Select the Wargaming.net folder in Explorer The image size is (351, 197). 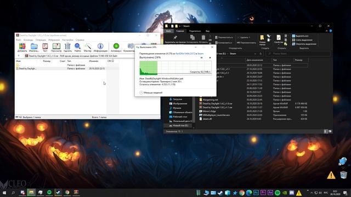(208, 100)
